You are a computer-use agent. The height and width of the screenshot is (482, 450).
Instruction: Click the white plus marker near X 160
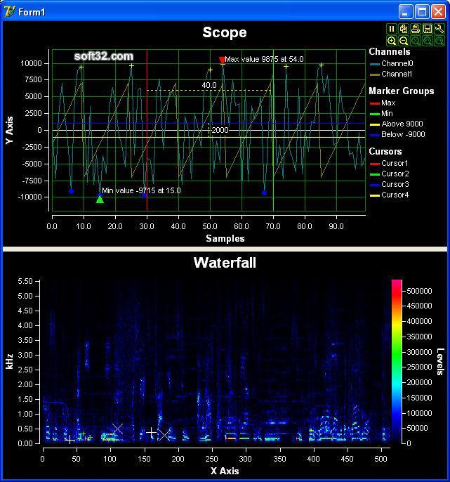tap(151, 433)
